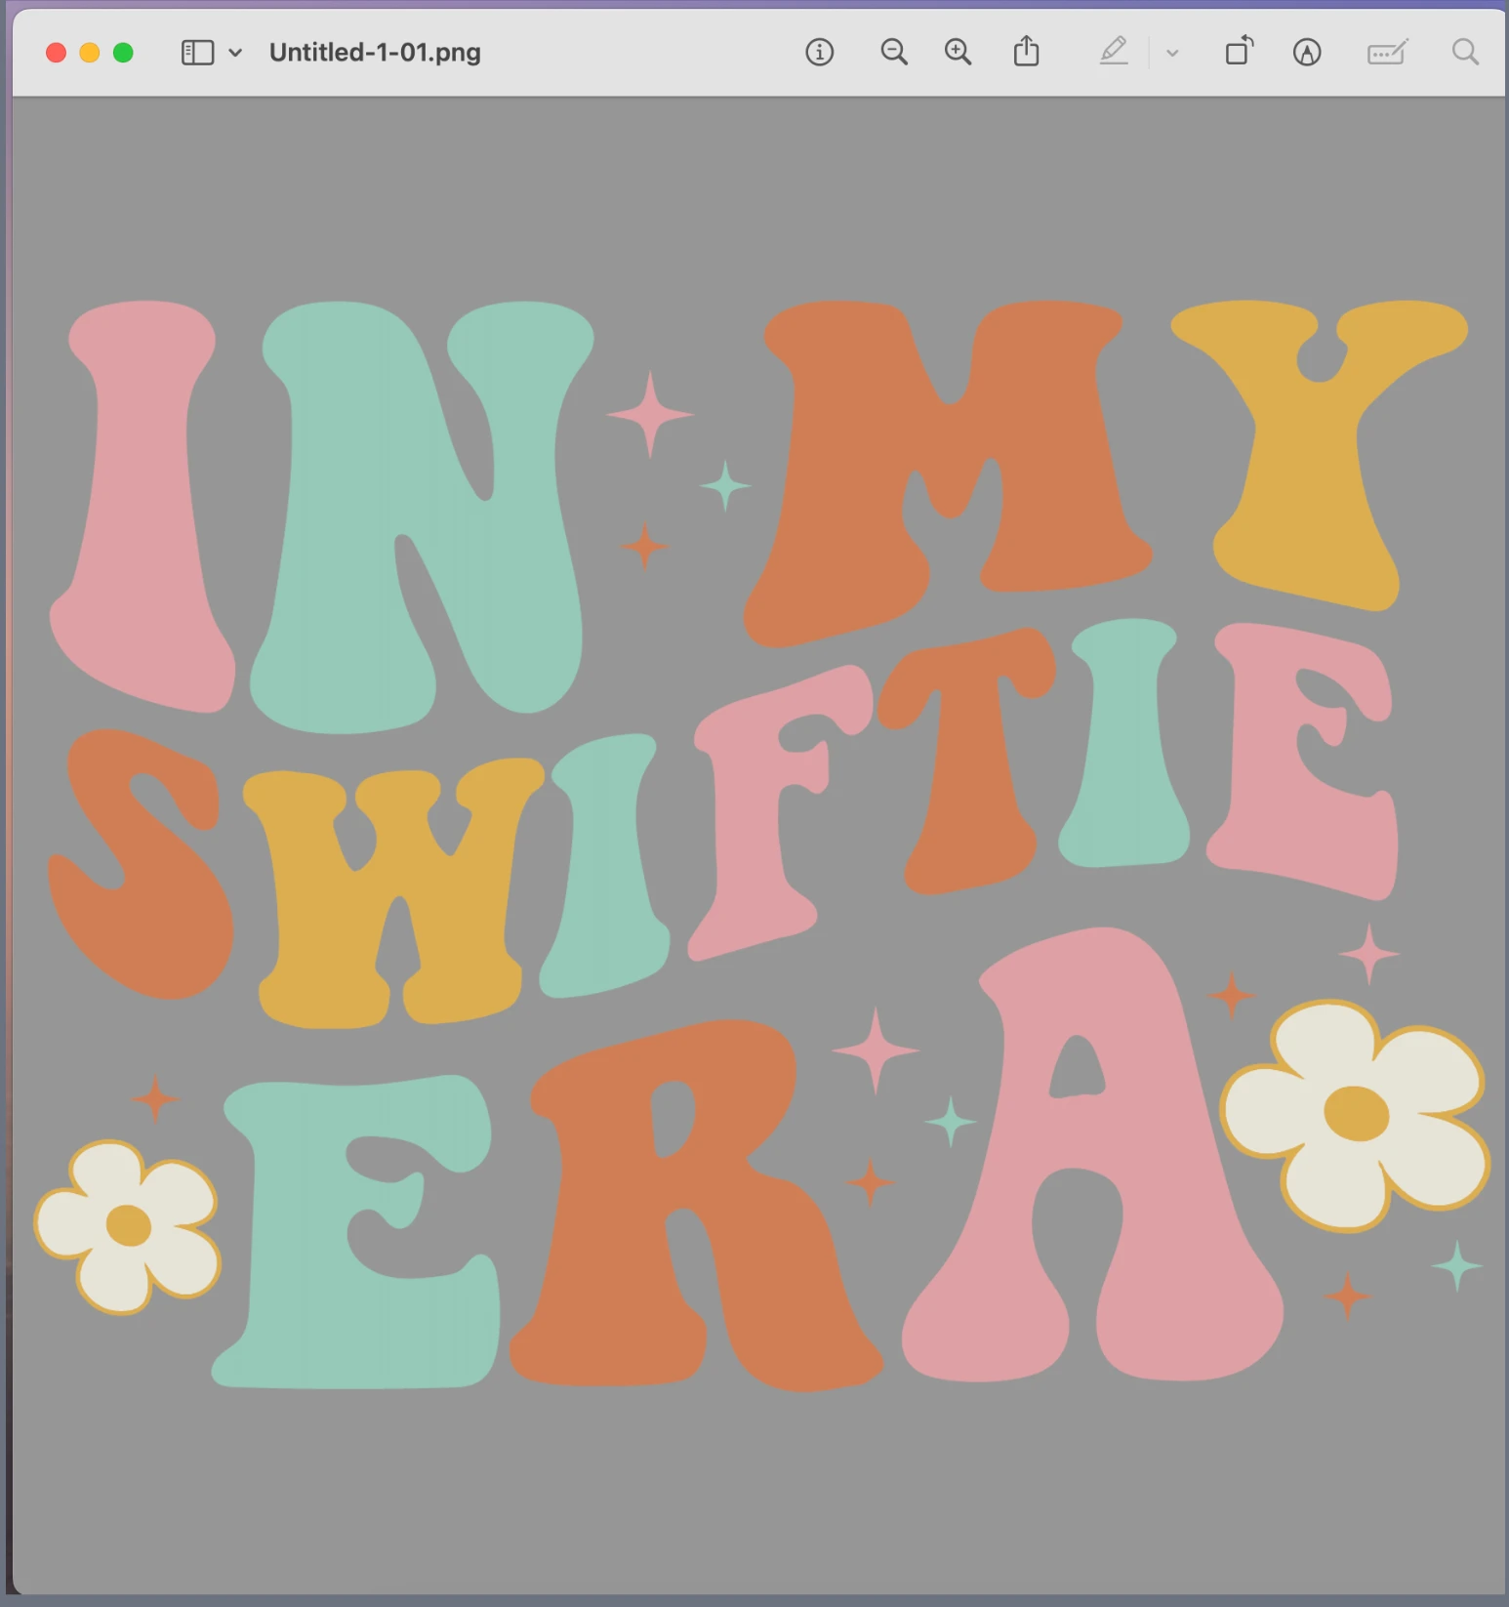Show the form filling toolbar
1509x1607 pixels.
click(1386, 53)
